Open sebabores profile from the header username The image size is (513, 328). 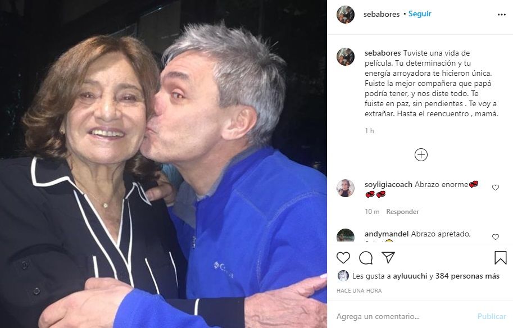click(x=382, y=14)
